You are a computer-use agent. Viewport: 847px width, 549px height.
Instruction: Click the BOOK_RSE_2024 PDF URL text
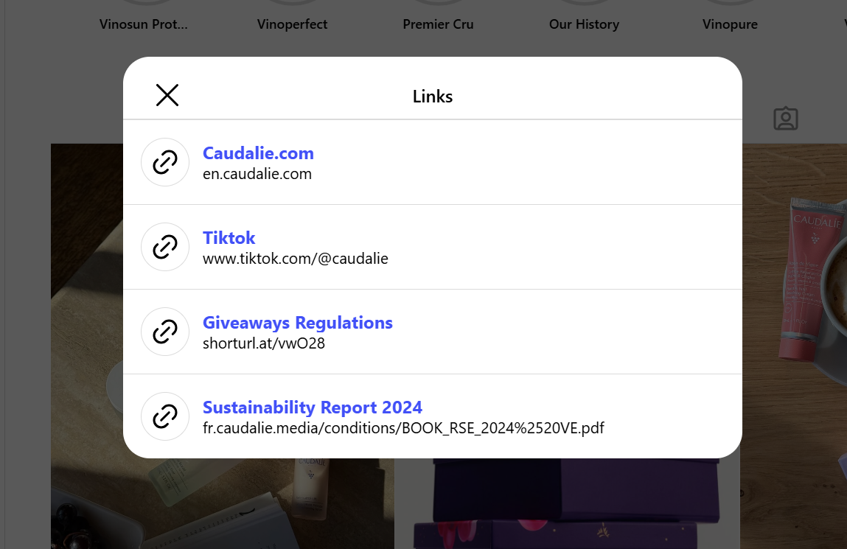pos(403,428)
